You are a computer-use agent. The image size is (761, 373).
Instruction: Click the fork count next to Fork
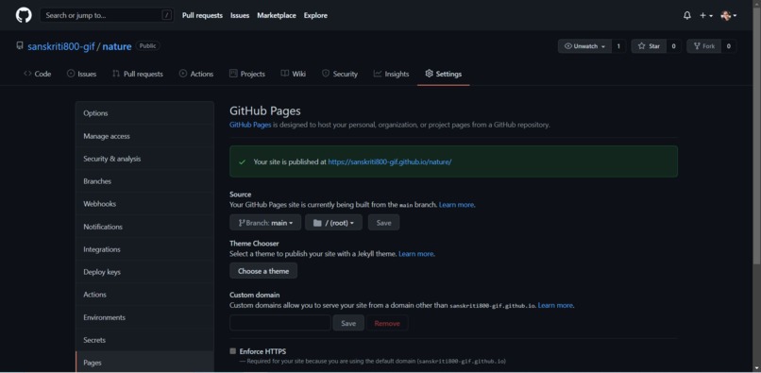[x=729, y=46]
